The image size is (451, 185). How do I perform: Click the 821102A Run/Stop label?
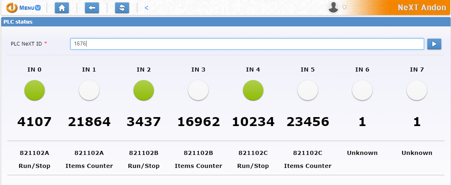[x=35, y=159]
